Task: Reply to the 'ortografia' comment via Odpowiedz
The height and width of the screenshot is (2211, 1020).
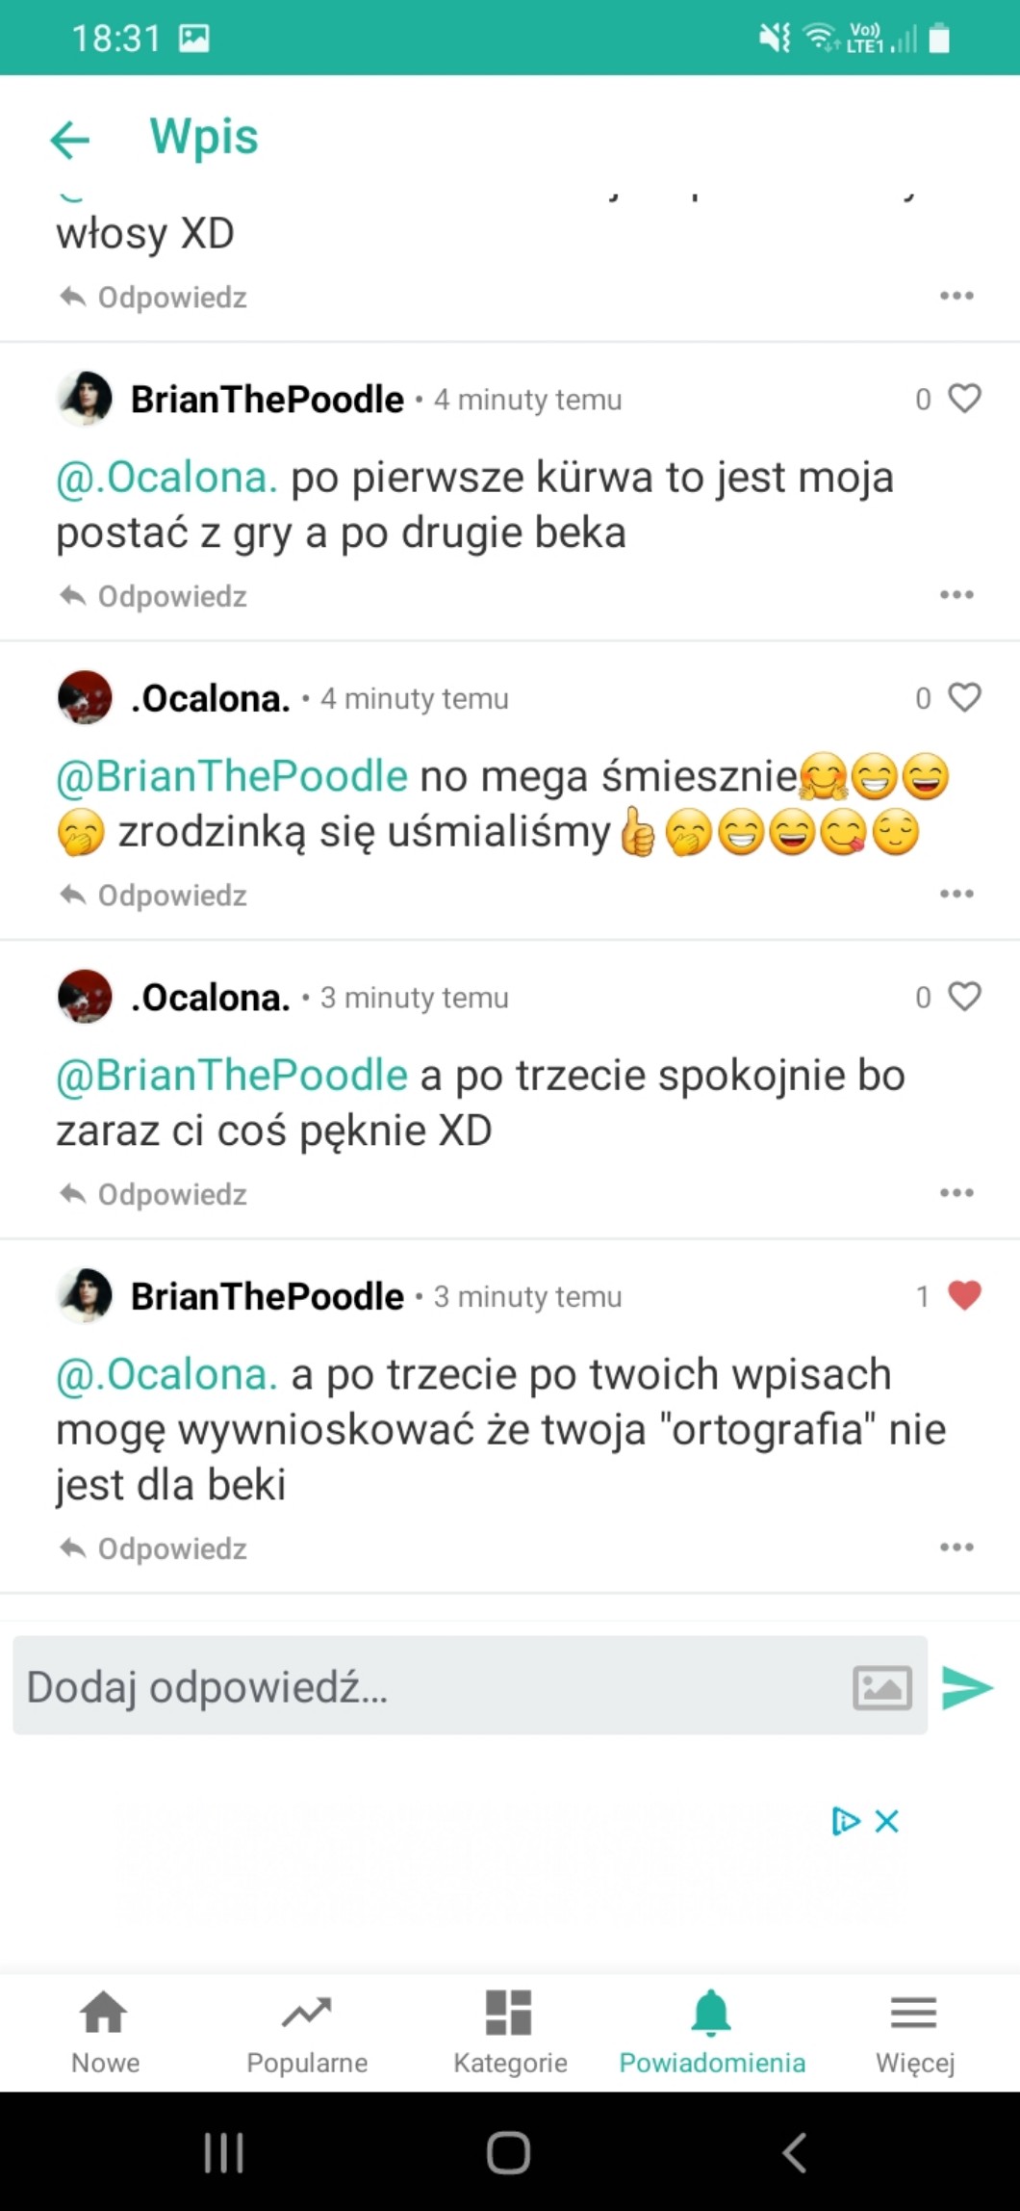Action: 153,1548
